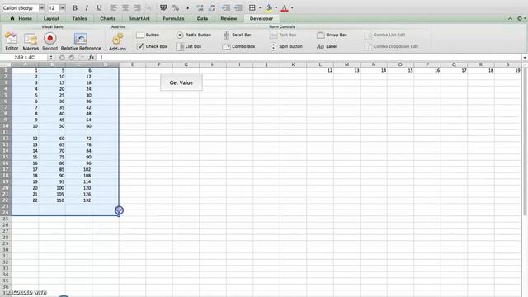Open the formula builder fx button
The image size is (528, 297).
click(x=92, y=58)
